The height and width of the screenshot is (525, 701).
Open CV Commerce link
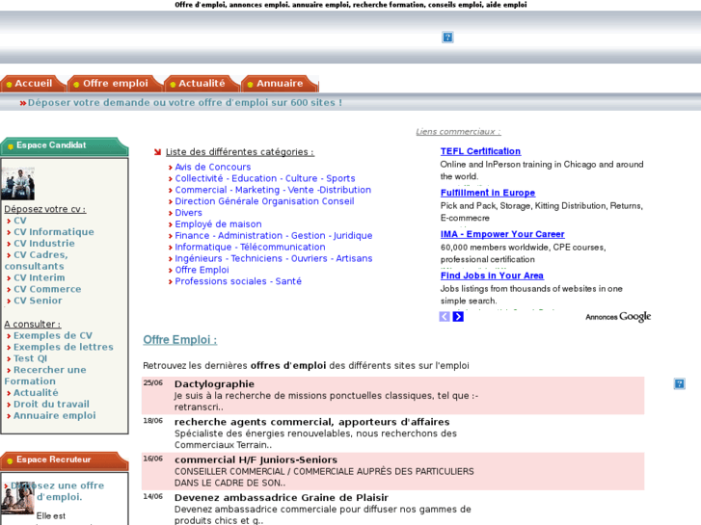point(47,289)
